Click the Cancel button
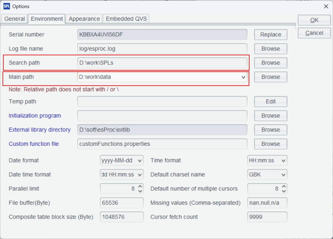This screenshot has width=333, height=239. 314,33
